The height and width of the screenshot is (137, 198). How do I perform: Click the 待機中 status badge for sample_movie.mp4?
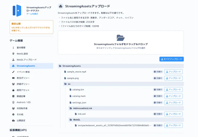tap(158, 72)
